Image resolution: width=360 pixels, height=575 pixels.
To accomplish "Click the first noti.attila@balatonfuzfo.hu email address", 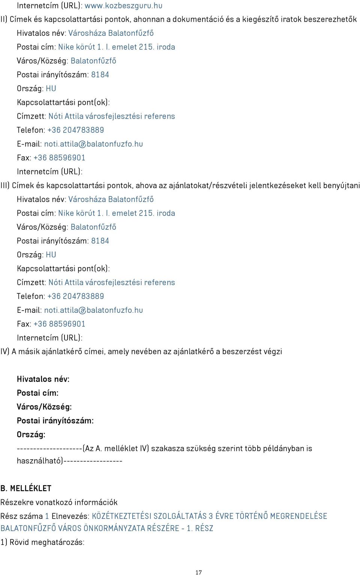I will [93, 144].
